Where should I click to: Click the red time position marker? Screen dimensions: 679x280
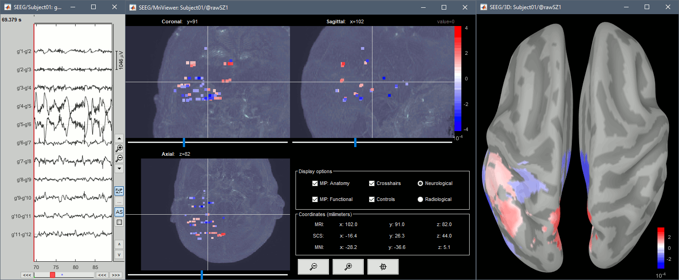[x=53, y=275]
